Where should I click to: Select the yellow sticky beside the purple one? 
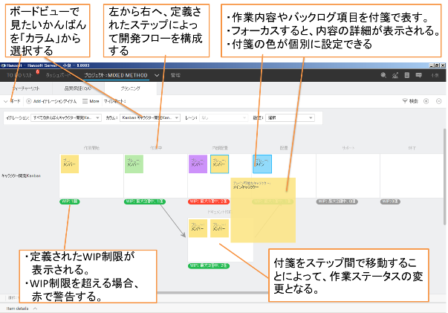coord(219,164)
